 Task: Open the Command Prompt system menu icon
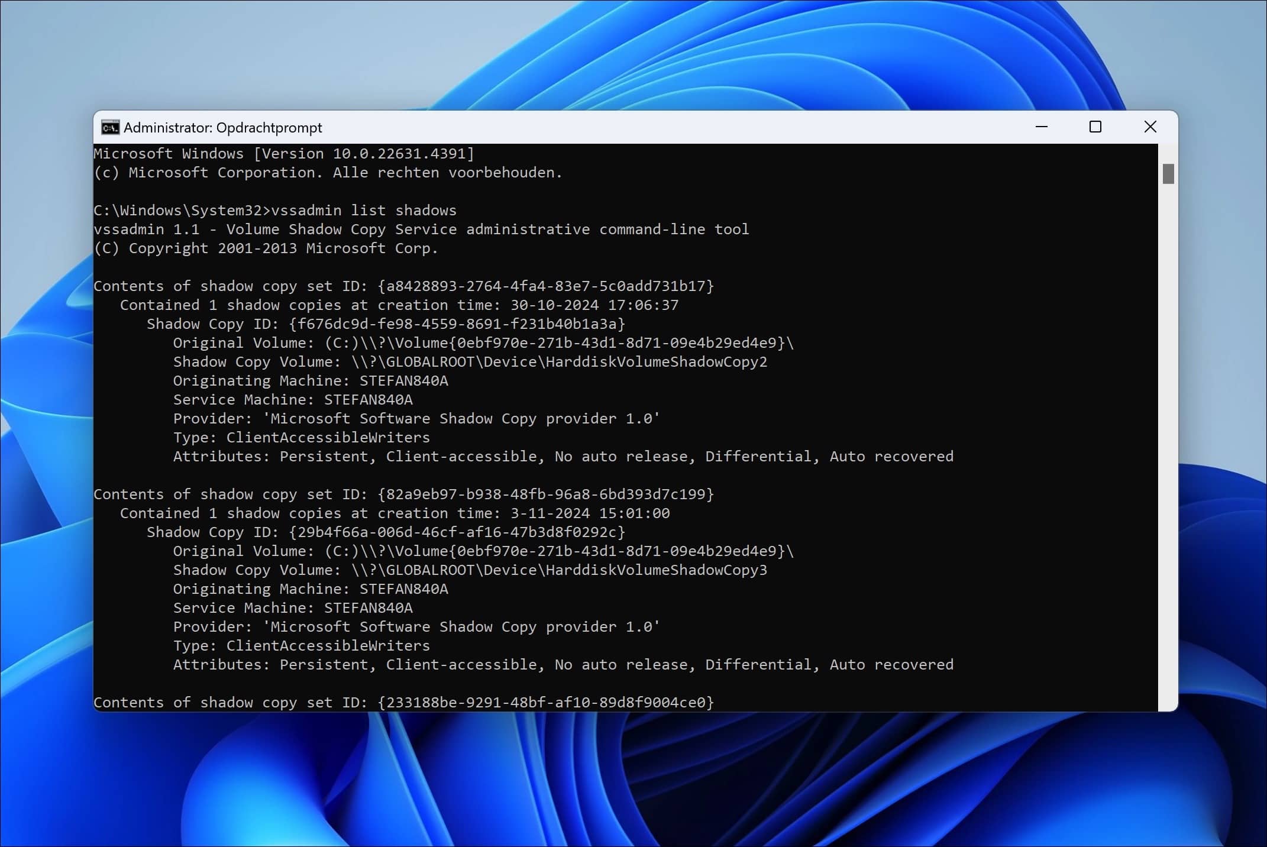(x=110, y=128)
